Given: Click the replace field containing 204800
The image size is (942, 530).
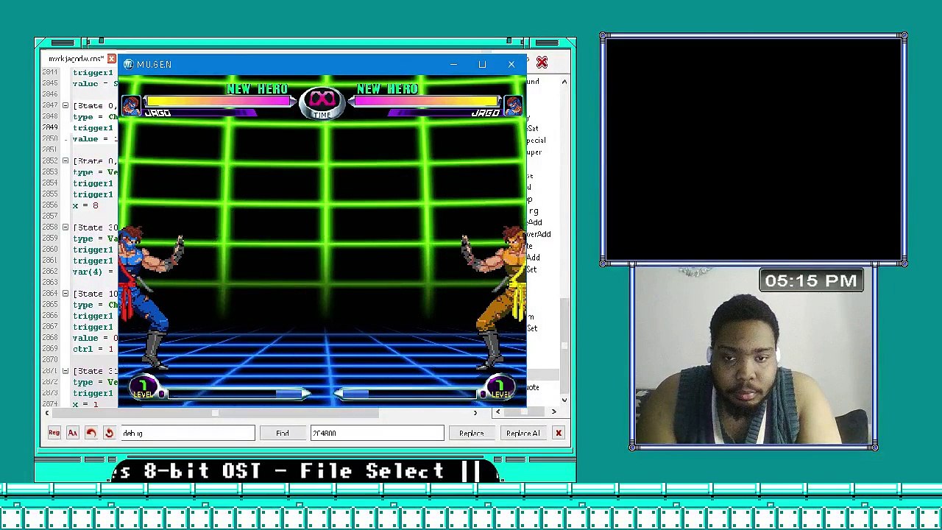Looking at the screenshot, I should 377,433.
